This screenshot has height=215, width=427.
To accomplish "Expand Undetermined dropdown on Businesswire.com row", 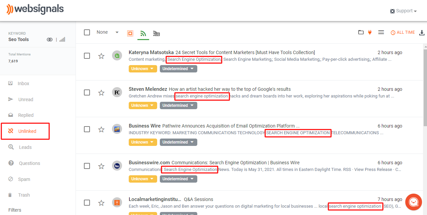I will coord(179,179).
